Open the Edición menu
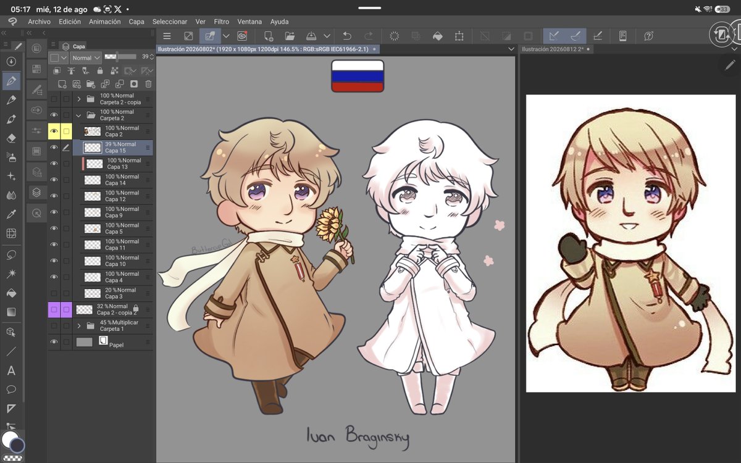The width and height of the screenshot is (741, 463). (70, 22)
